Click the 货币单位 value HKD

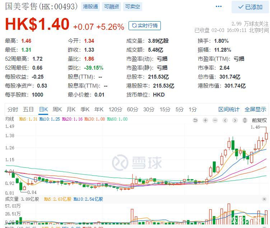159,94
